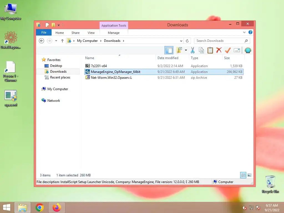Click the Rename toolbar icon
284x213 pixels.
pos(237,50)
